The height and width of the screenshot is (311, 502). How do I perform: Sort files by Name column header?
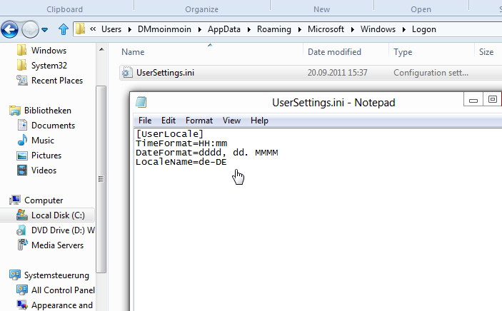click(x=133, y=52)
